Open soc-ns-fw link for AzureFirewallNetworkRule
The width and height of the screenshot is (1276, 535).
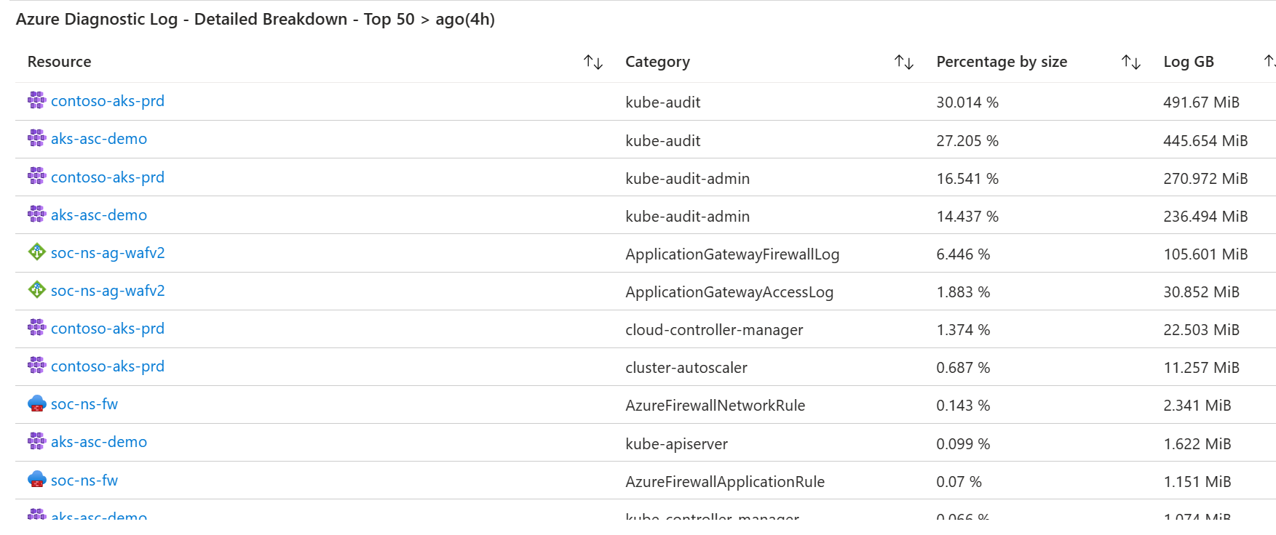(84, 404)
